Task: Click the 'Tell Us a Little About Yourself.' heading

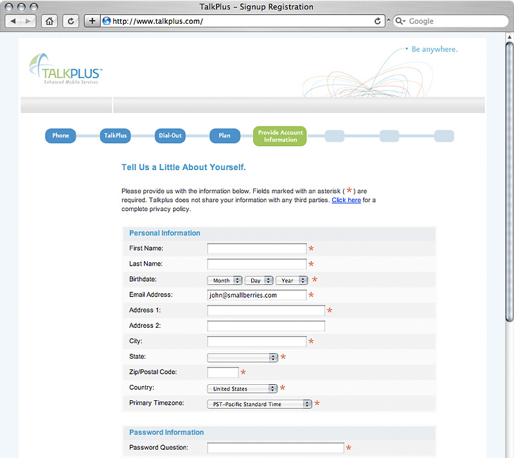Action: tap(184, 167)
